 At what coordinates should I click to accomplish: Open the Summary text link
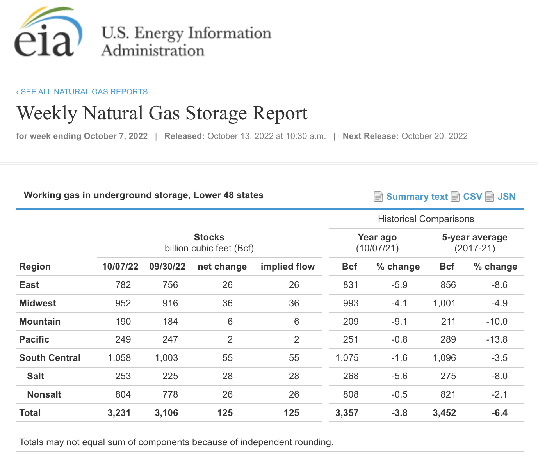417,197
